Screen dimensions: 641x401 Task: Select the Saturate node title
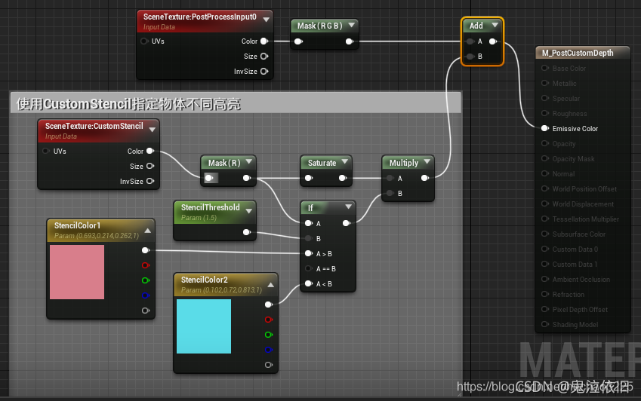click(x=322, y=163)
